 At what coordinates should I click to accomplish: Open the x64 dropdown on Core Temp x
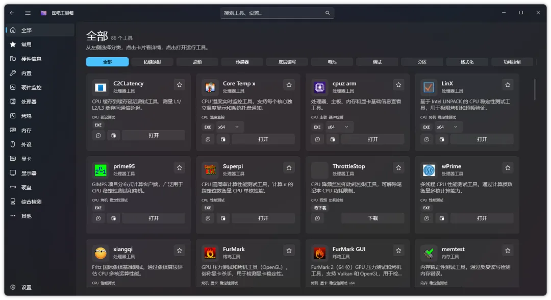point(229,127)
